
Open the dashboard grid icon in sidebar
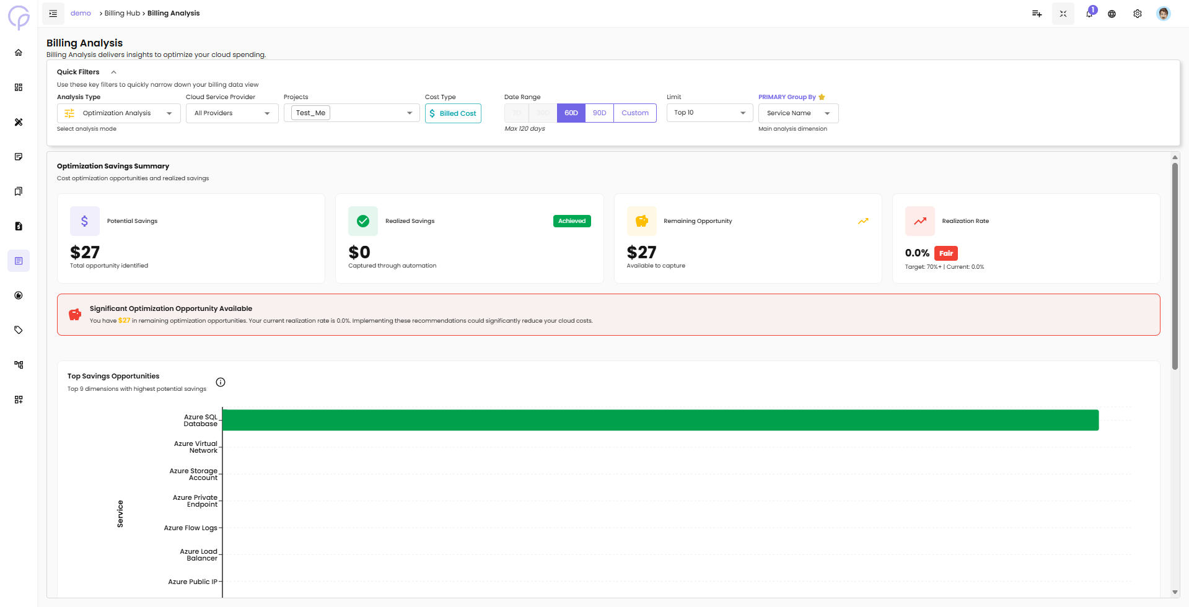tap(19, 87)
